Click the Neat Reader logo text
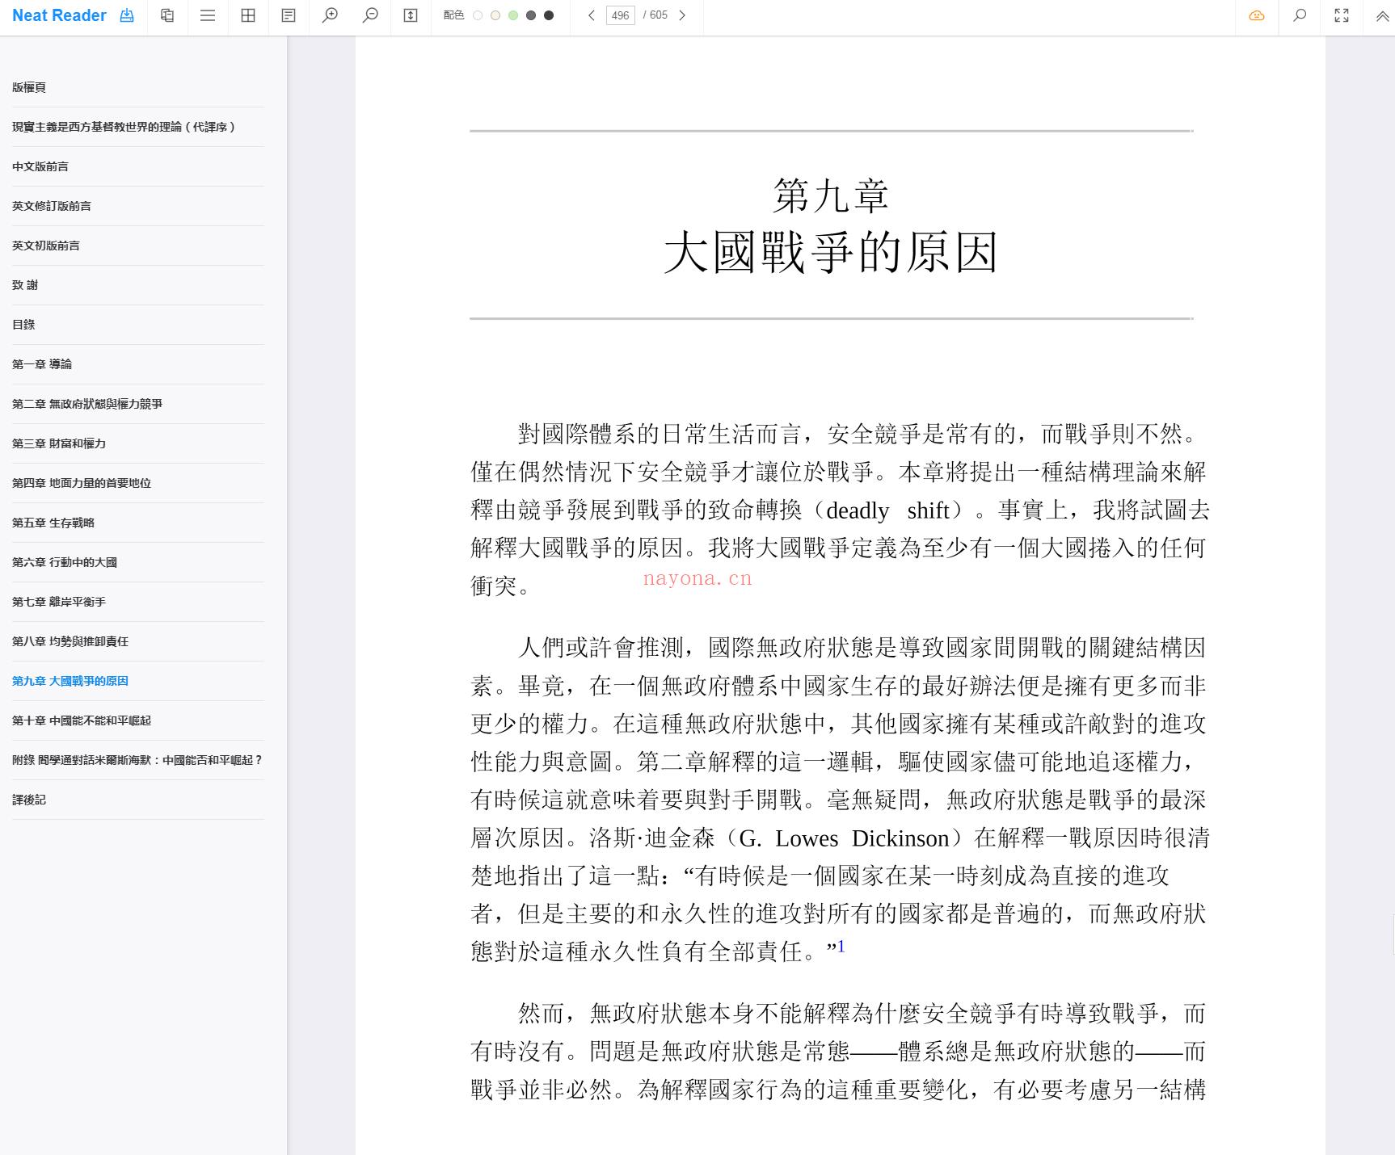This screenshot has width=1395, height=1155. [x=59, y=15]
